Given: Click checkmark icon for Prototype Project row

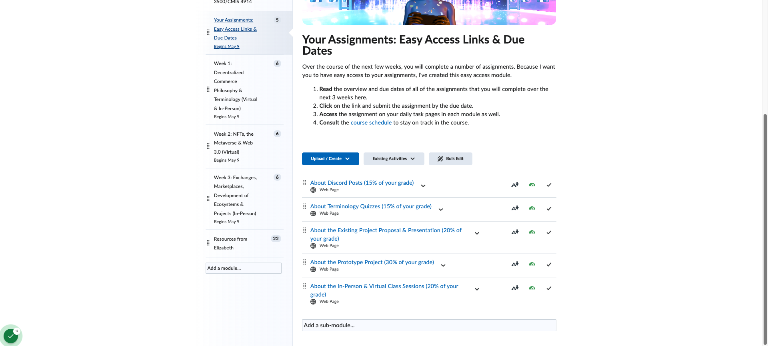Looking at the screenshot, I should [x=549, y=264].
